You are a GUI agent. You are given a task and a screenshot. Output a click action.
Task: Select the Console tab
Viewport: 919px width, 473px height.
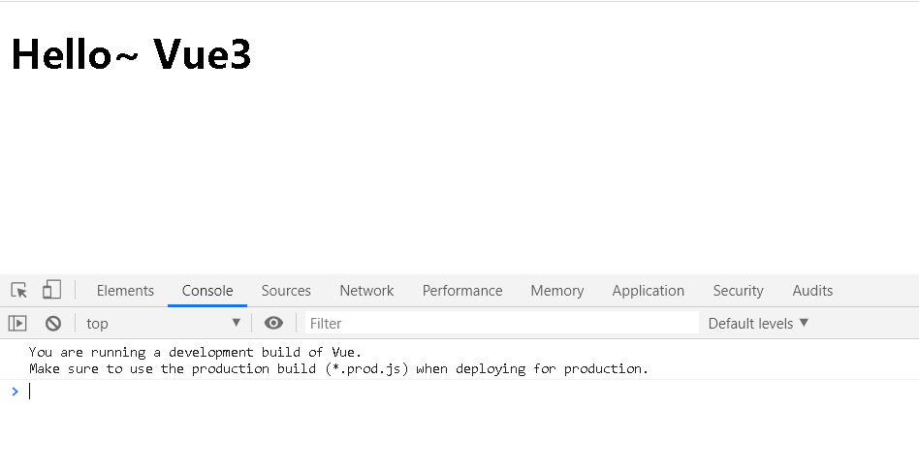tap(207, 291)
